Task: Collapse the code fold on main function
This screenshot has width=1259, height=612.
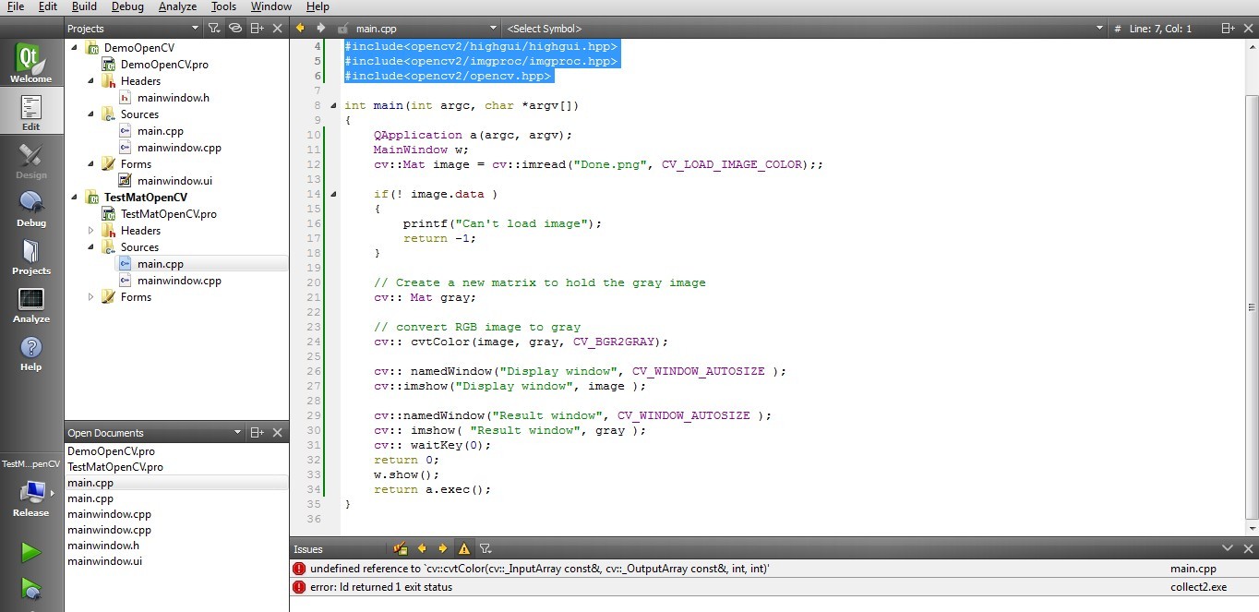Action: click(x=332, y=105)
